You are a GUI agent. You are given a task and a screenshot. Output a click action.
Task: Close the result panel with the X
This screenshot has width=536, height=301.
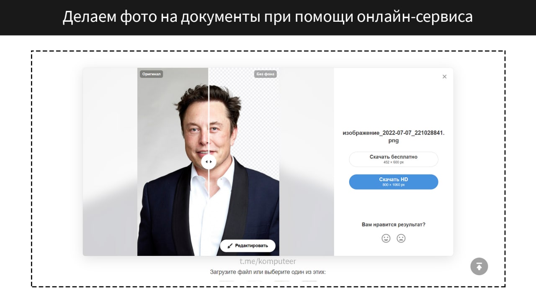click(444, 77)
